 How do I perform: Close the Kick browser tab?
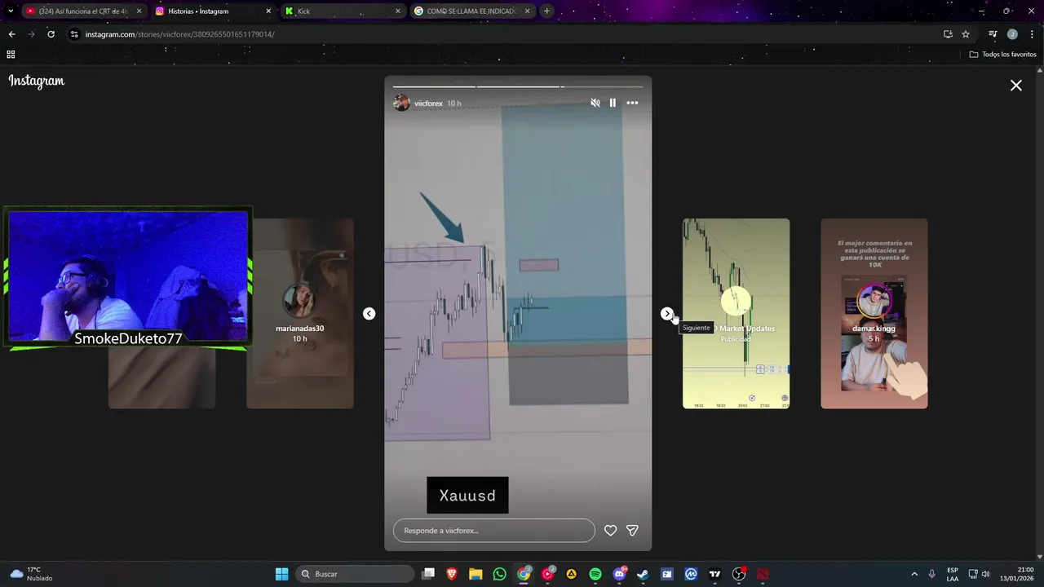[398, 11]
